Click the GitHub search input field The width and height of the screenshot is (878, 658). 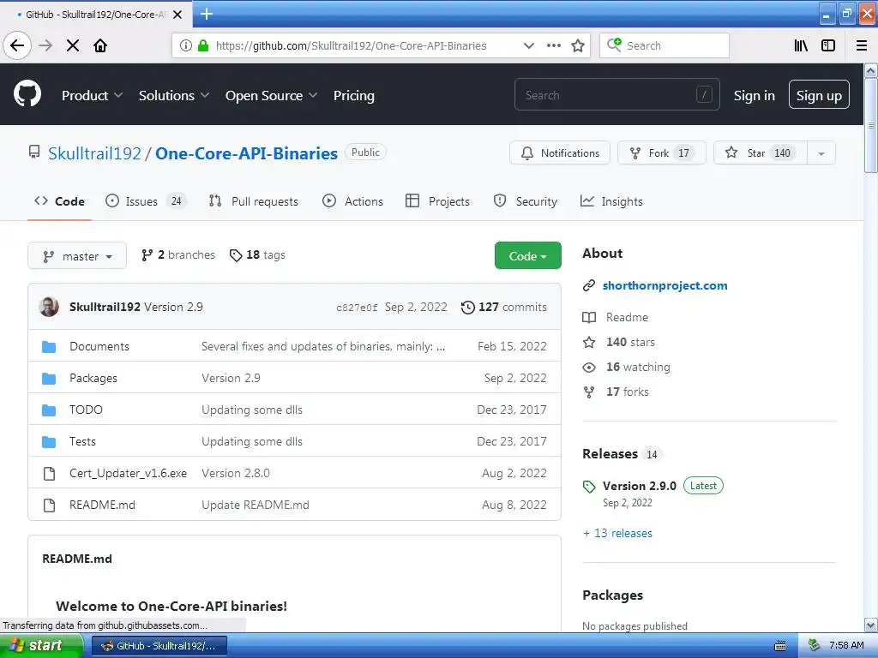point(617,94)
